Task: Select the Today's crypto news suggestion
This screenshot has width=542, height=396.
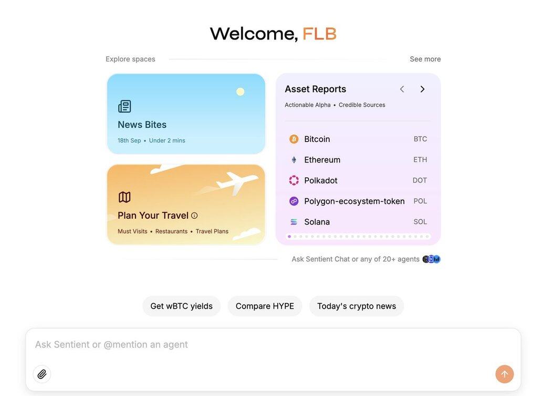Action: pos(357,306)
